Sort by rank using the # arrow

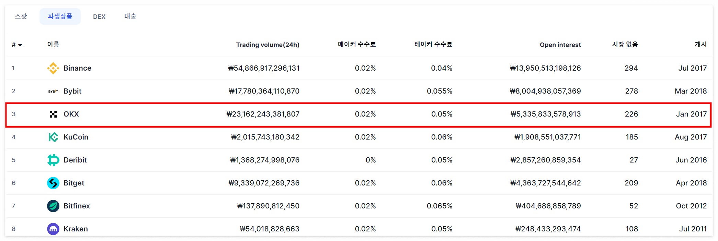[x=20, y=45]
